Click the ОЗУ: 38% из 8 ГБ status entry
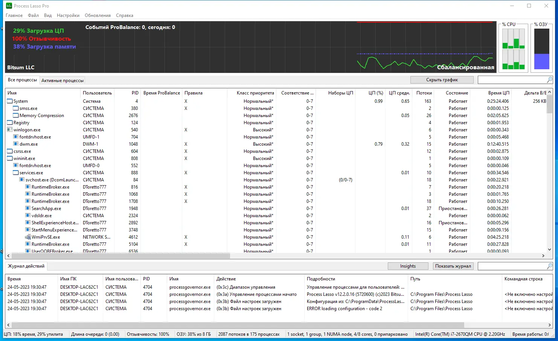The width and height of the screenshot is (558, 341). 194,334
